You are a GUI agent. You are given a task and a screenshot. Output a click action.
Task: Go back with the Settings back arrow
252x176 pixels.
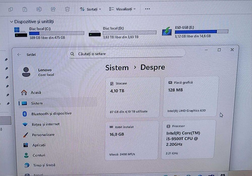coord(19,54)
